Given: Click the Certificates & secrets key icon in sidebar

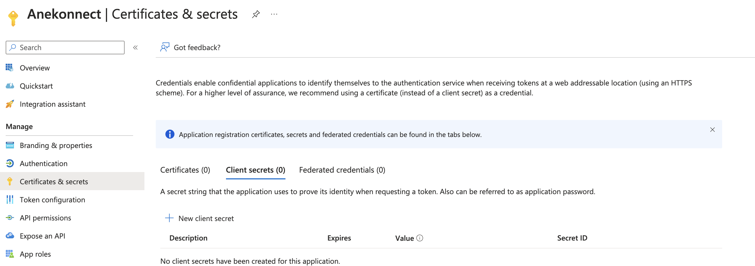Looking at the screenshot, I should tap(10, 181).
